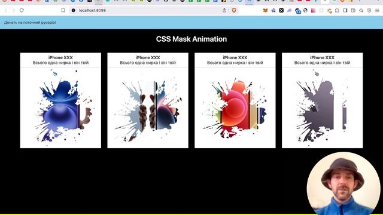The image size is (383, 215).
Task: Click the iPhone XXX title above the red image
Action: click(x=235, y=57)
